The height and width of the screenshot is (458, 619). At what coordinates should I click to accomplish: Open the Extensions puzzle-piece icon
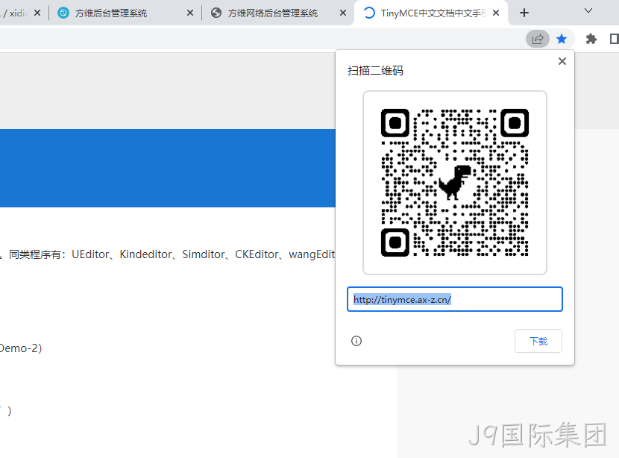coord(591,39)
